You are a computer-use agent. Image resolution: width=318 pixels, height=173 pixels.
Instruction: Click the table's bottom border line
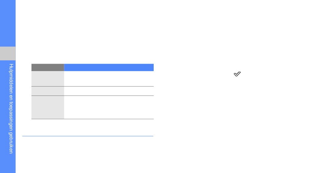(x=92, y=119)
